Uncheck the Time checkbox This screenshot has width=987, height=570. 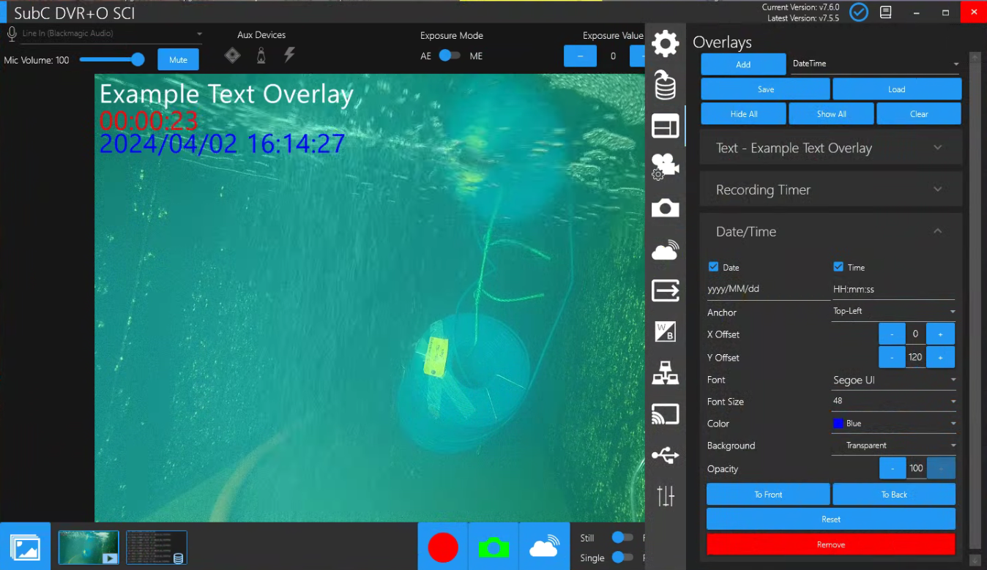click(x=838, y=267)
